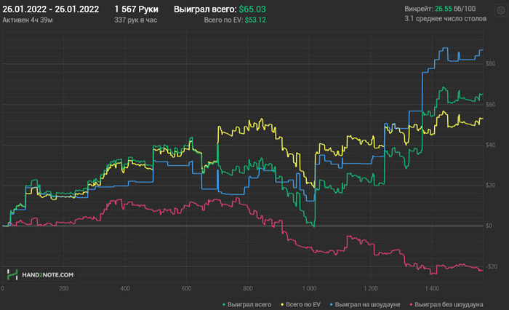
Task: Open the graph settings gear icon
Action: (x=501, y=11)
